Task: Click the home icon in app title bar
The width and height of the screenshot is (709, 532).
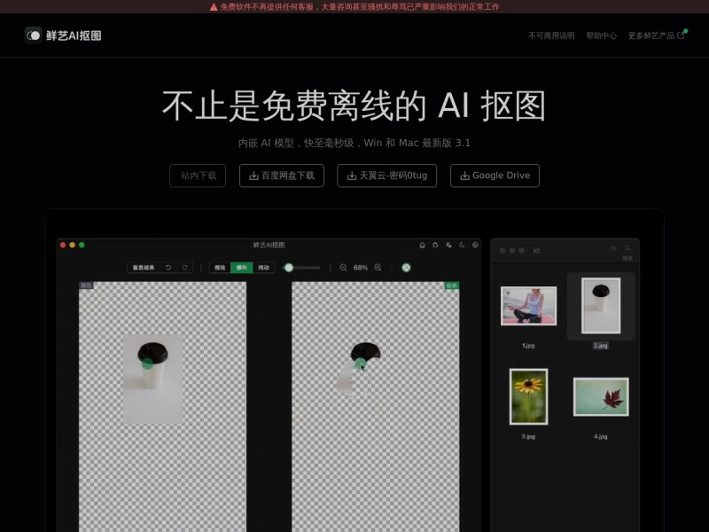Action: [422, 245]
